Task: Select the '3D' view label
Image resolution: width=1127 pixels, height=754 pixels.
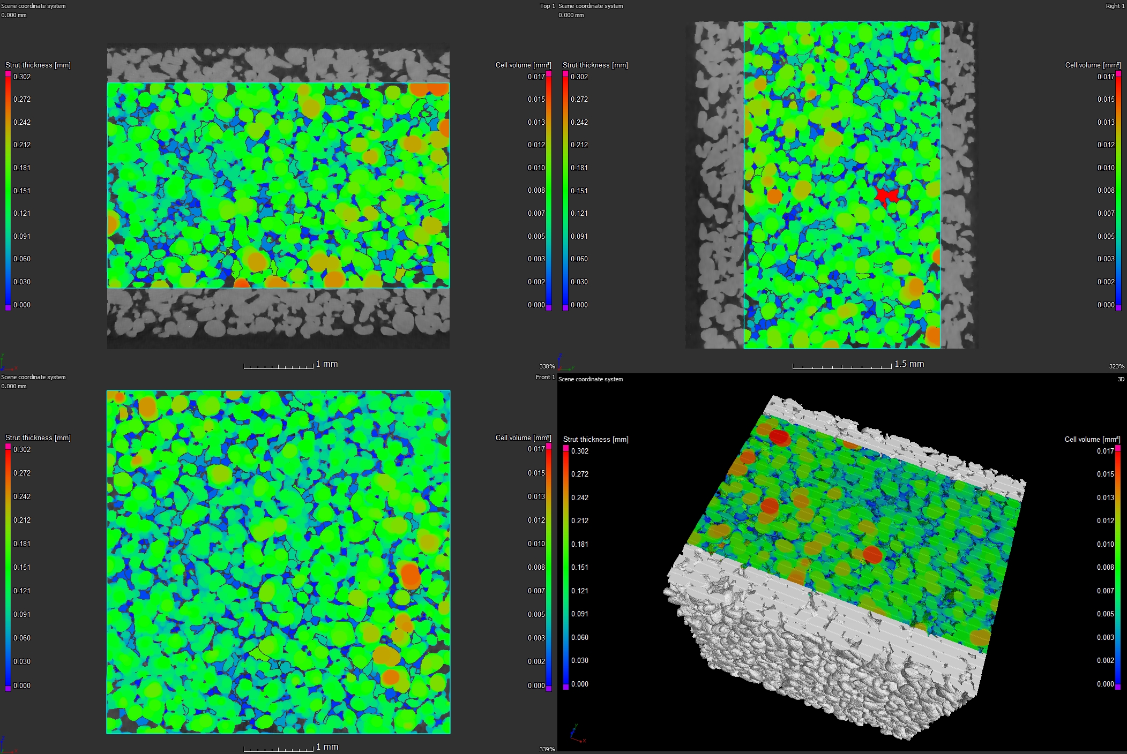Action: click(1121, 379)
